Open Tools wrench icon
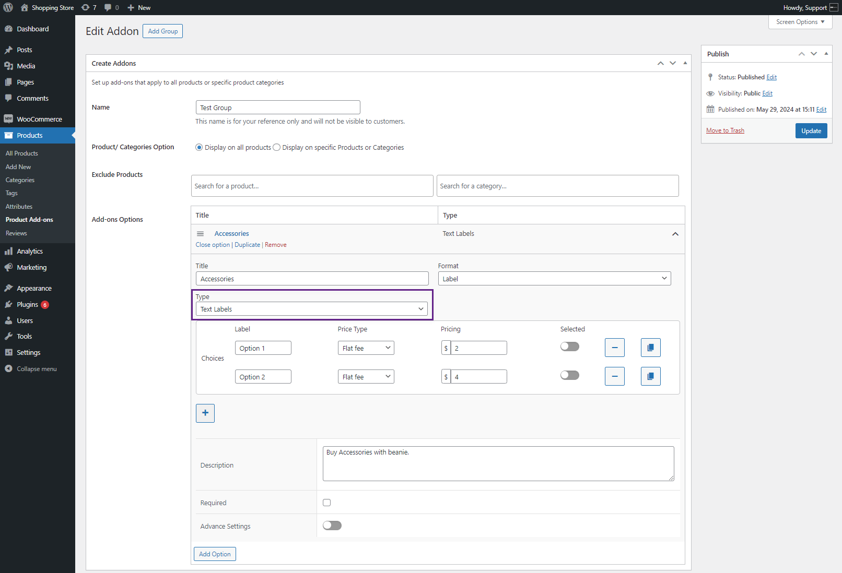Viewport: 842px width, 573px height. coord(8,336)
